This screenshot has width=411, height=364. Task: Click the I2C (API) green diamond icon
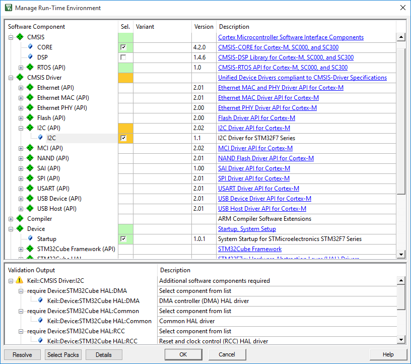[x=30, y=128]
